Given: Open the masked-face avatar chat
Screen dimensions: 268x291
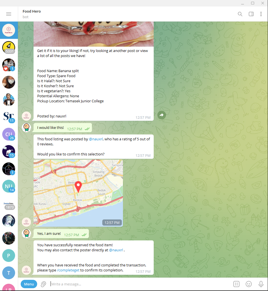Looking at the screenshot, I should pyautogui.click(x=9, y=82).
